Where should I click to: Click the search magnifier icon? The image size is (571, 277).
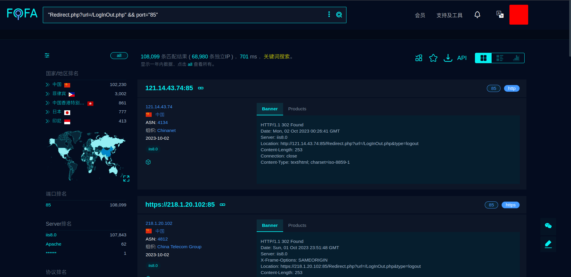coord(339,15)
